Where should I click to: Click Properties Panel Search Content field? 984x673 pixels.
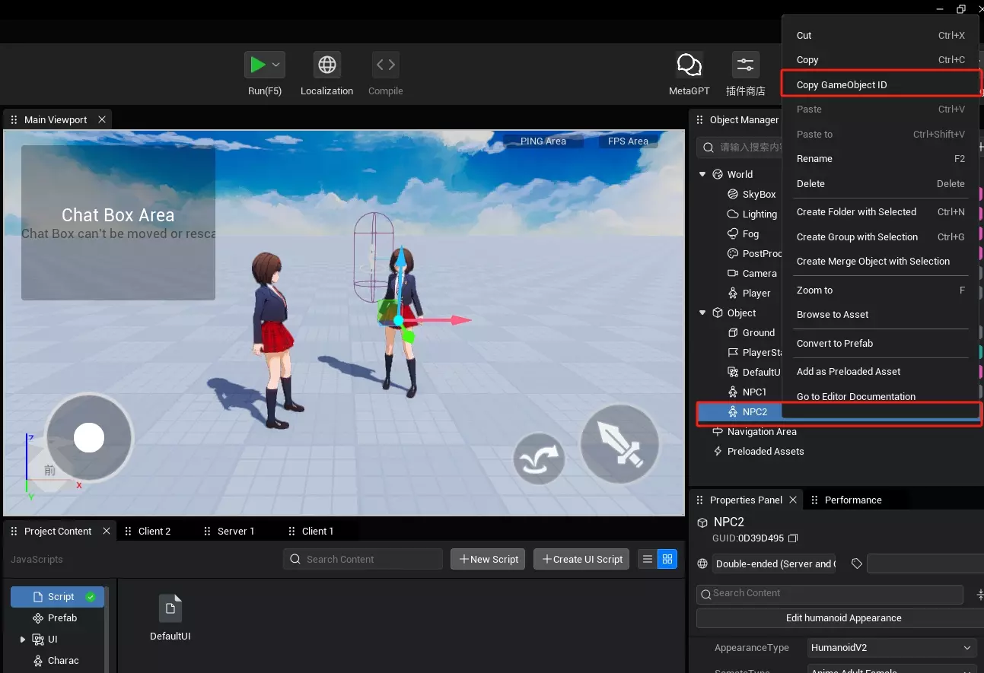pos(830,593)
